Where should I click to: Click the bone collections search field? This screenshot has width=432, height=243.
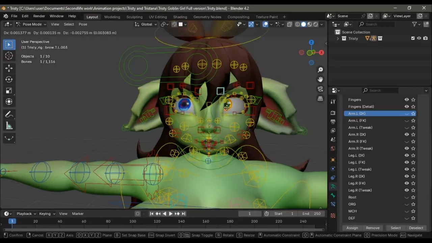click(380, 90)
